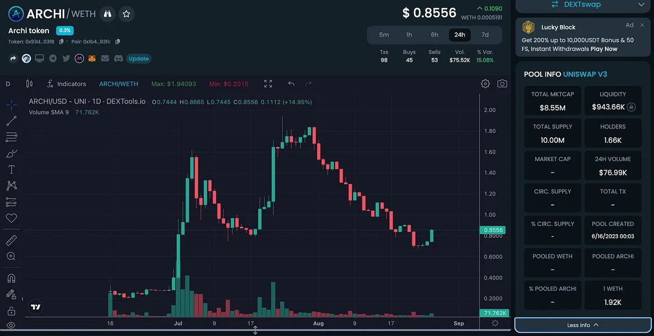654x336 pixels.
Task: Take a chart snapshot with camera
Action: [502, 84]
